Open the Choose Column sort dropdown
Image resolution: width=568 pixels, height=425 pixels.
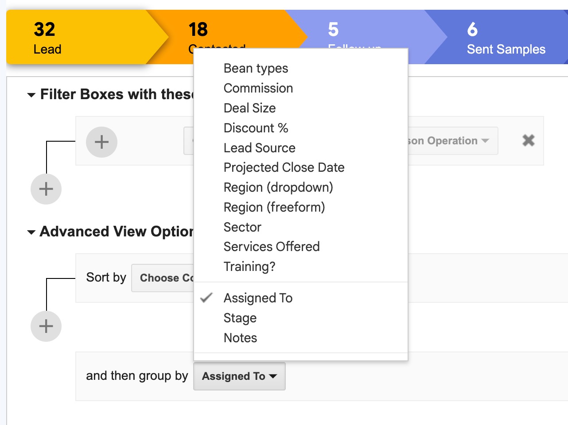point(164,278)
